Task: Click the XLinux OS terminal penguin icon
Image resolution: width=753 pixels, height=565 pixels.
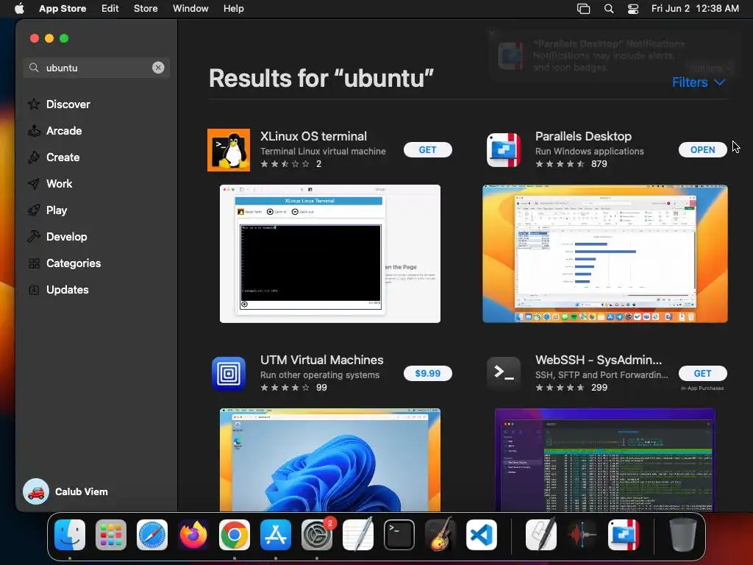Action: tap(229, 150)
